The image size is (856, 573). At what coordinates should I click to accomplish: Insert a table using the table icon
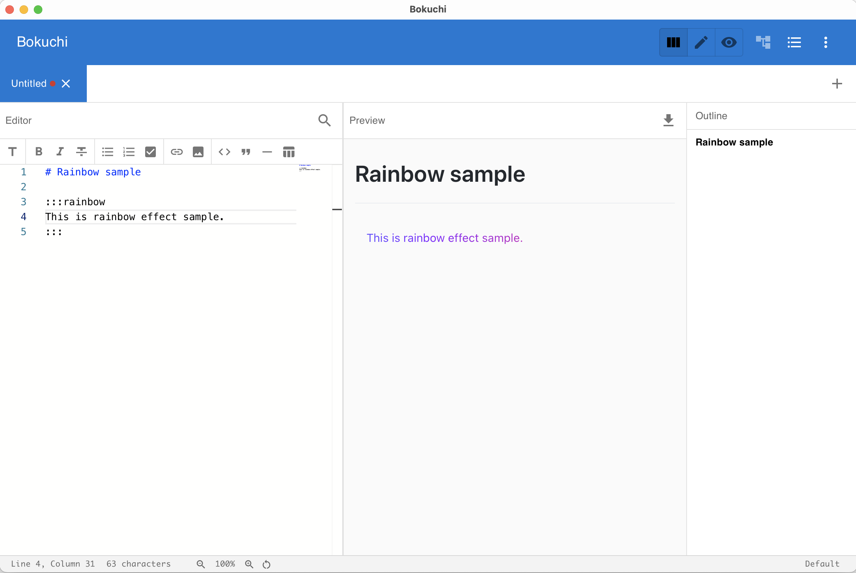(x=289, y=152)
